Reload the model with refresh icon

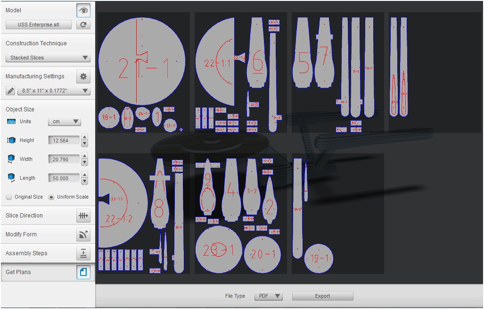point(83,25)
